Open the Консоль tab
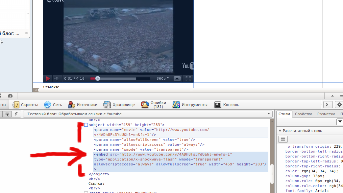The image size is (343, 193). point(227,105)
